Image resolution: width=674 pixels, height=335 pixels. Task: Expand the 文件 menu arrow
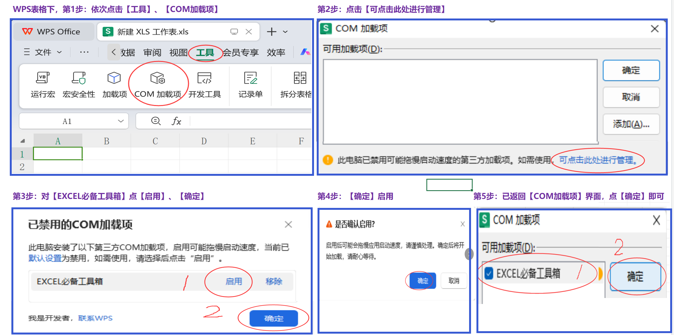click(59, 52)
